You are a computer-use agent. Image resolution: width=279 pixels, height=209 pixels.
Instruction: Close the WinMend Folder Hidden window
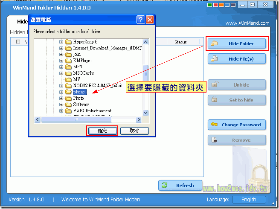pos(265,5)
